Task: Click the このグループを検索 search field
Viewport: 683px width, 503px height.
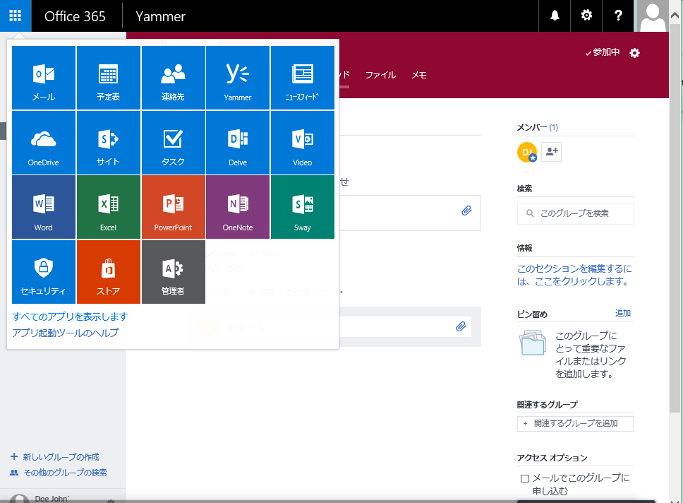Action: point(575,214)
